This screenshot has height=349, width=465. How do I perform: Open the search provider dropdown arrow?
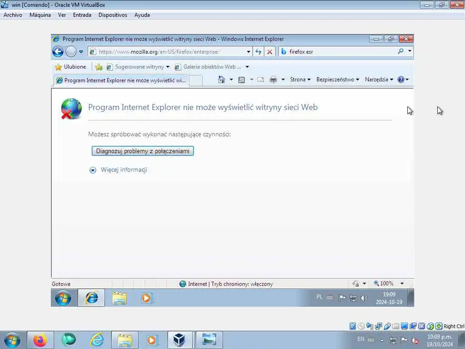coord(410,51)
